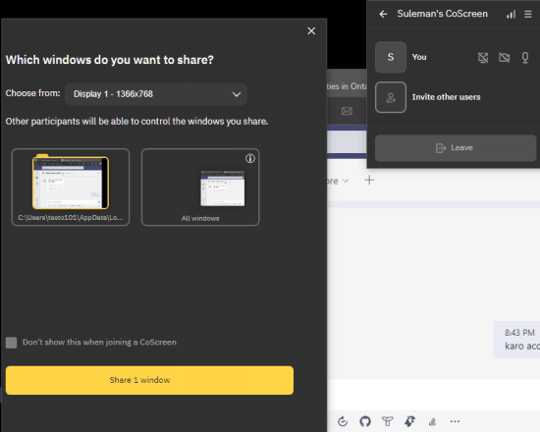Close the window sharing dialog
Image resolution: width=540 pixels, height=432 pixels.
coord(311,31)
